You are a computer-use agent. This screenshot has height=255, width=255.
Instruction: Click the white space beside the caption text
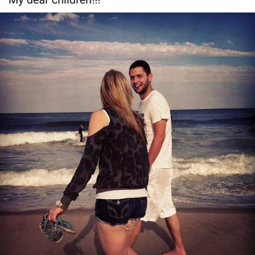(177, 5)
